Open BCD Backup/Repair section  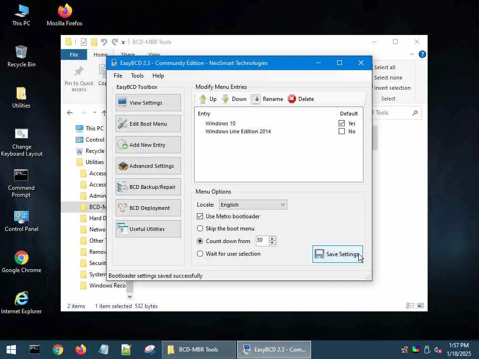click(148, 187)
